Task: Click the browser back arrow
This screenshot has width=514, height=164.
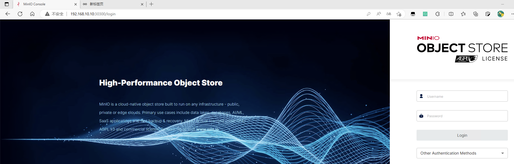Action: tap(8, 14)
